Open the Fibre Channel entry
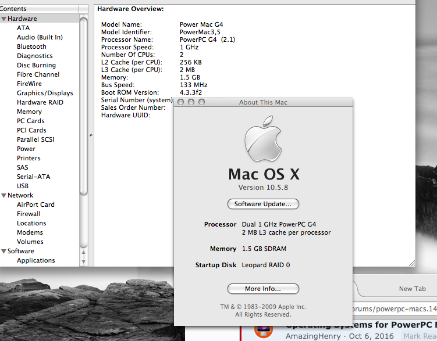Screen dimensions: 437x341 (x=38, y=74)
